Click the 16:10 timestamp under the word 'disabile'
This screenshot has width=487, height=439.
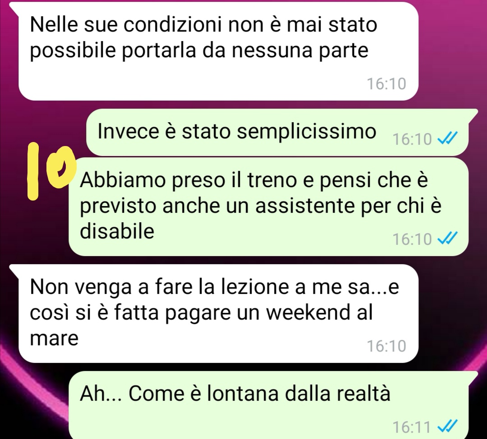[x=412, y=239]
